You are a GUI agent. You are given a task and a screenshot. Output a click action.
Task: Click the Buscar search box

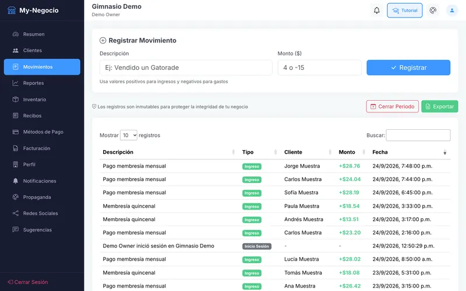(418, 135)
